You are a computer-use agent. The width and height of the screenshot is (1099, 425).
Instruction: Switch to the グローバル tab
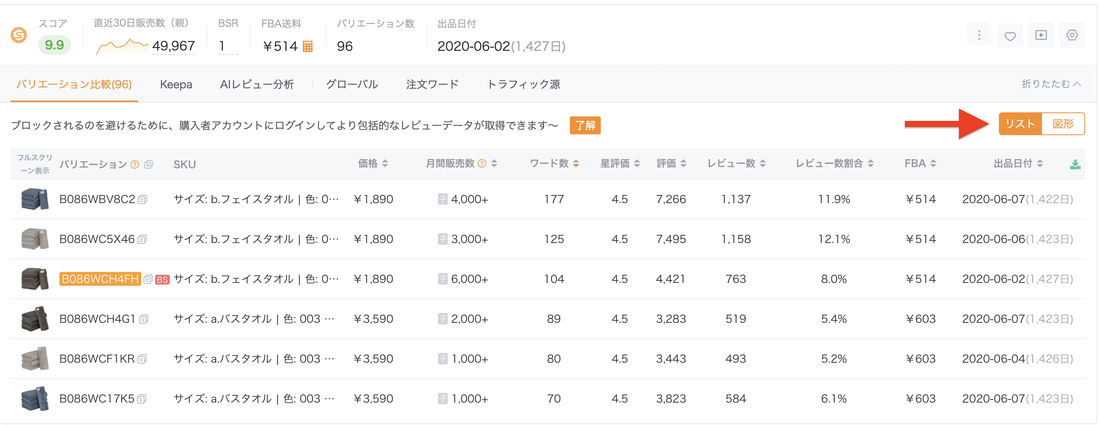[352, 85]
